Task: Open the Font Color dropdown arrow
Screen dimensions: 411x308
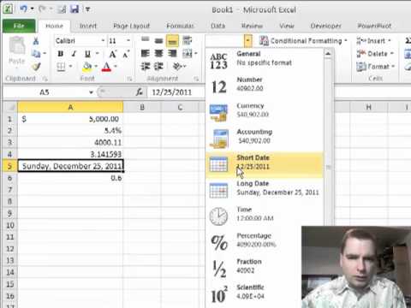Action: pyautogui.click(x=116, y=67)
